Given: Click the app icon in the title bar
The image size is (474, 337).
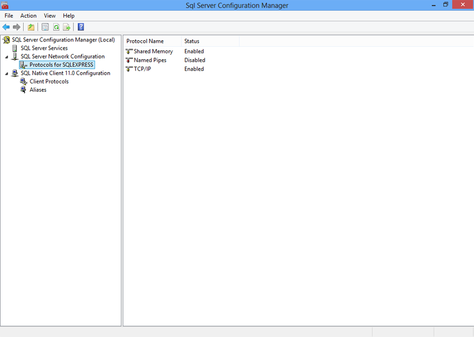Looking at the screenshot, I should coord(5,5).
